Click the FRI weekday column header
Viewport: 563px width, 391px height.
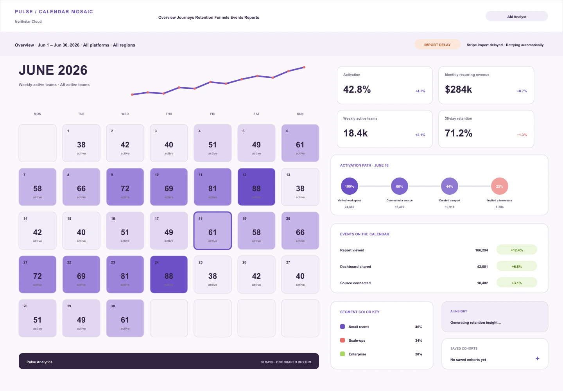click(213, 114)
